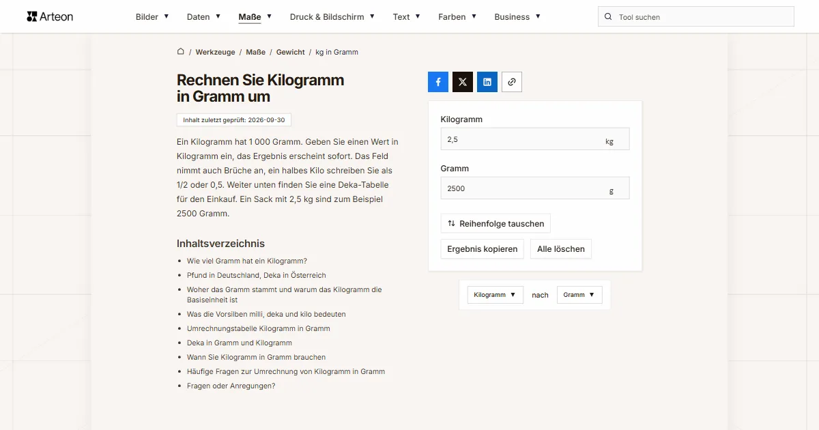Jump to 'Umrechnungstabelle Kilogramm in Gramm'
Viewport: 819px width, 430px height.
[x=259, y=328]
